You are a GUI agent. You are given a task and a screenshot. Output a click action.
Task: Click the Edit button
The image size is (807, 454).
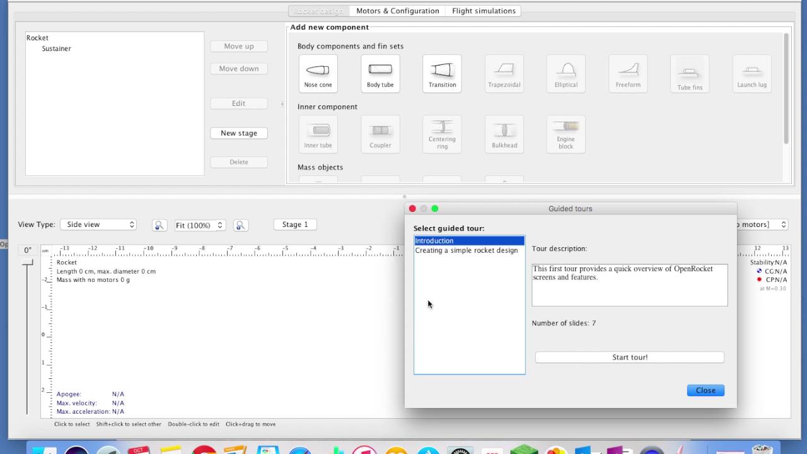[239, 103]
